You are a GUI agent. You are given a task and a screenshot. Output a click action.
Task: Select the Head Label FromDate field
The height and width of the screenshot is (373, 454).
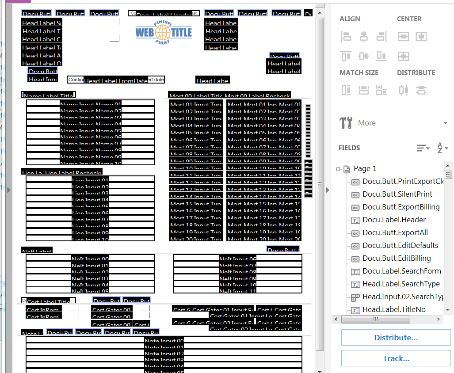[116, 80]
